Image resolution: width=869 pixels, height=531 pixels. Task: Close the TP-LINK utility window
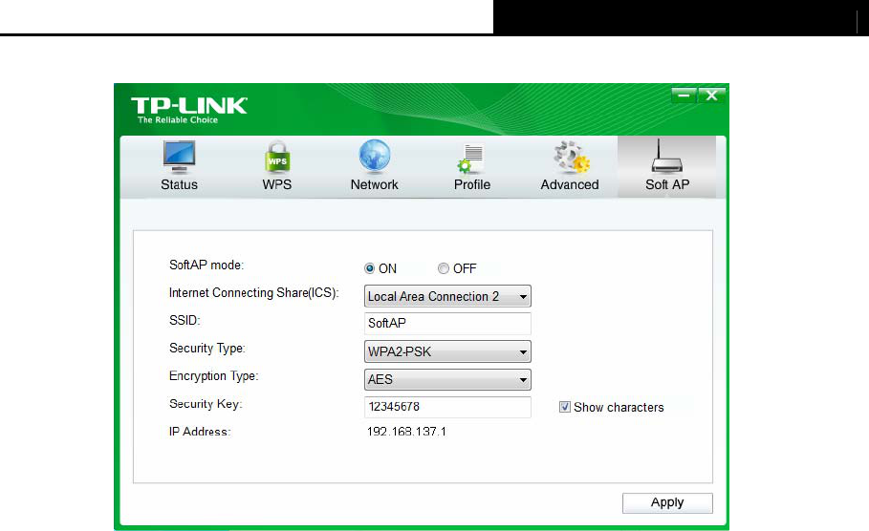711,96
